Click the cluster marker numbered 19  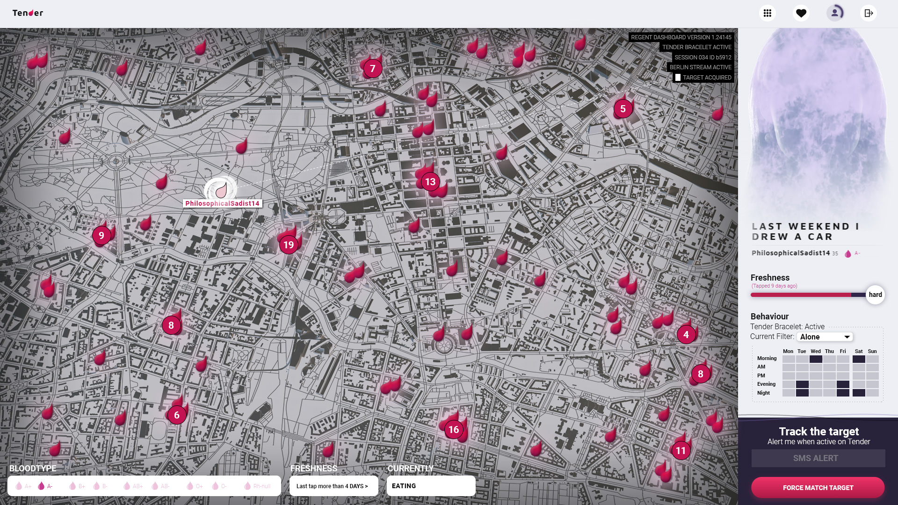289,245
